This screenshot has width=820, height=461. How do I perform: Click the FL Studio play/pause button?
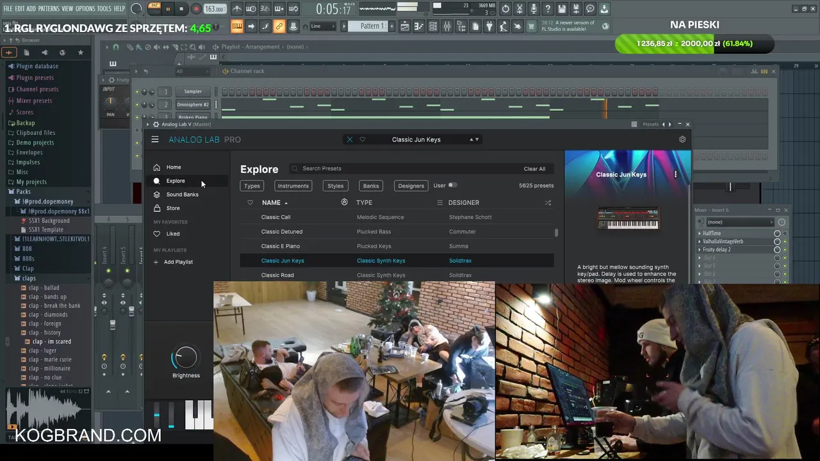tap(168, 9)
